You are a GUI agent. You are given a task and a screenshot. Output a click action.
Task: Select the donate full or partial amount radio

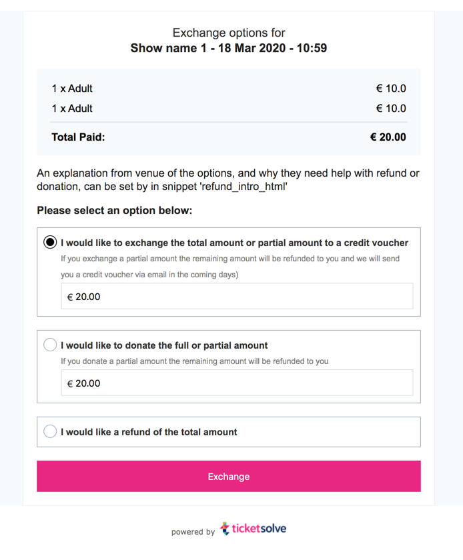[50, 345]
